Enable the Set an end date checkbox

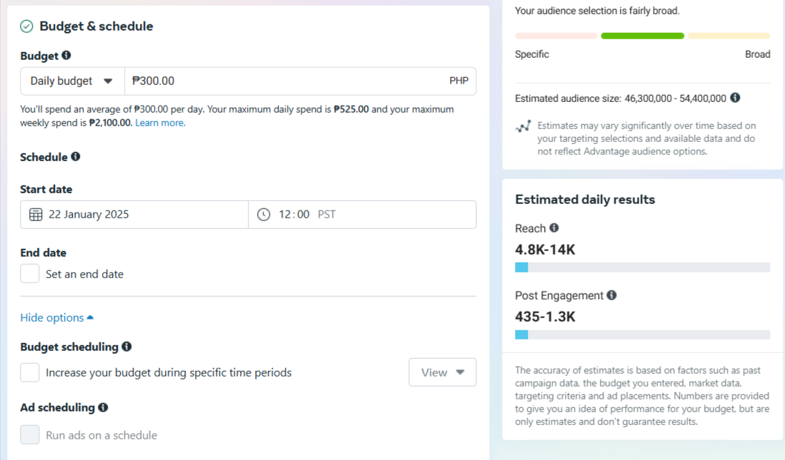point(30,274)
